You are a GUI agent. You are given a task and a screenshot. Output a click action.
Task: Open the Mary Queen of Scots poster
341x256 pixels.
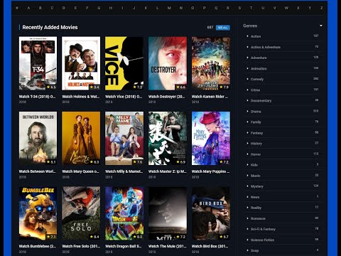pos(81,138)
